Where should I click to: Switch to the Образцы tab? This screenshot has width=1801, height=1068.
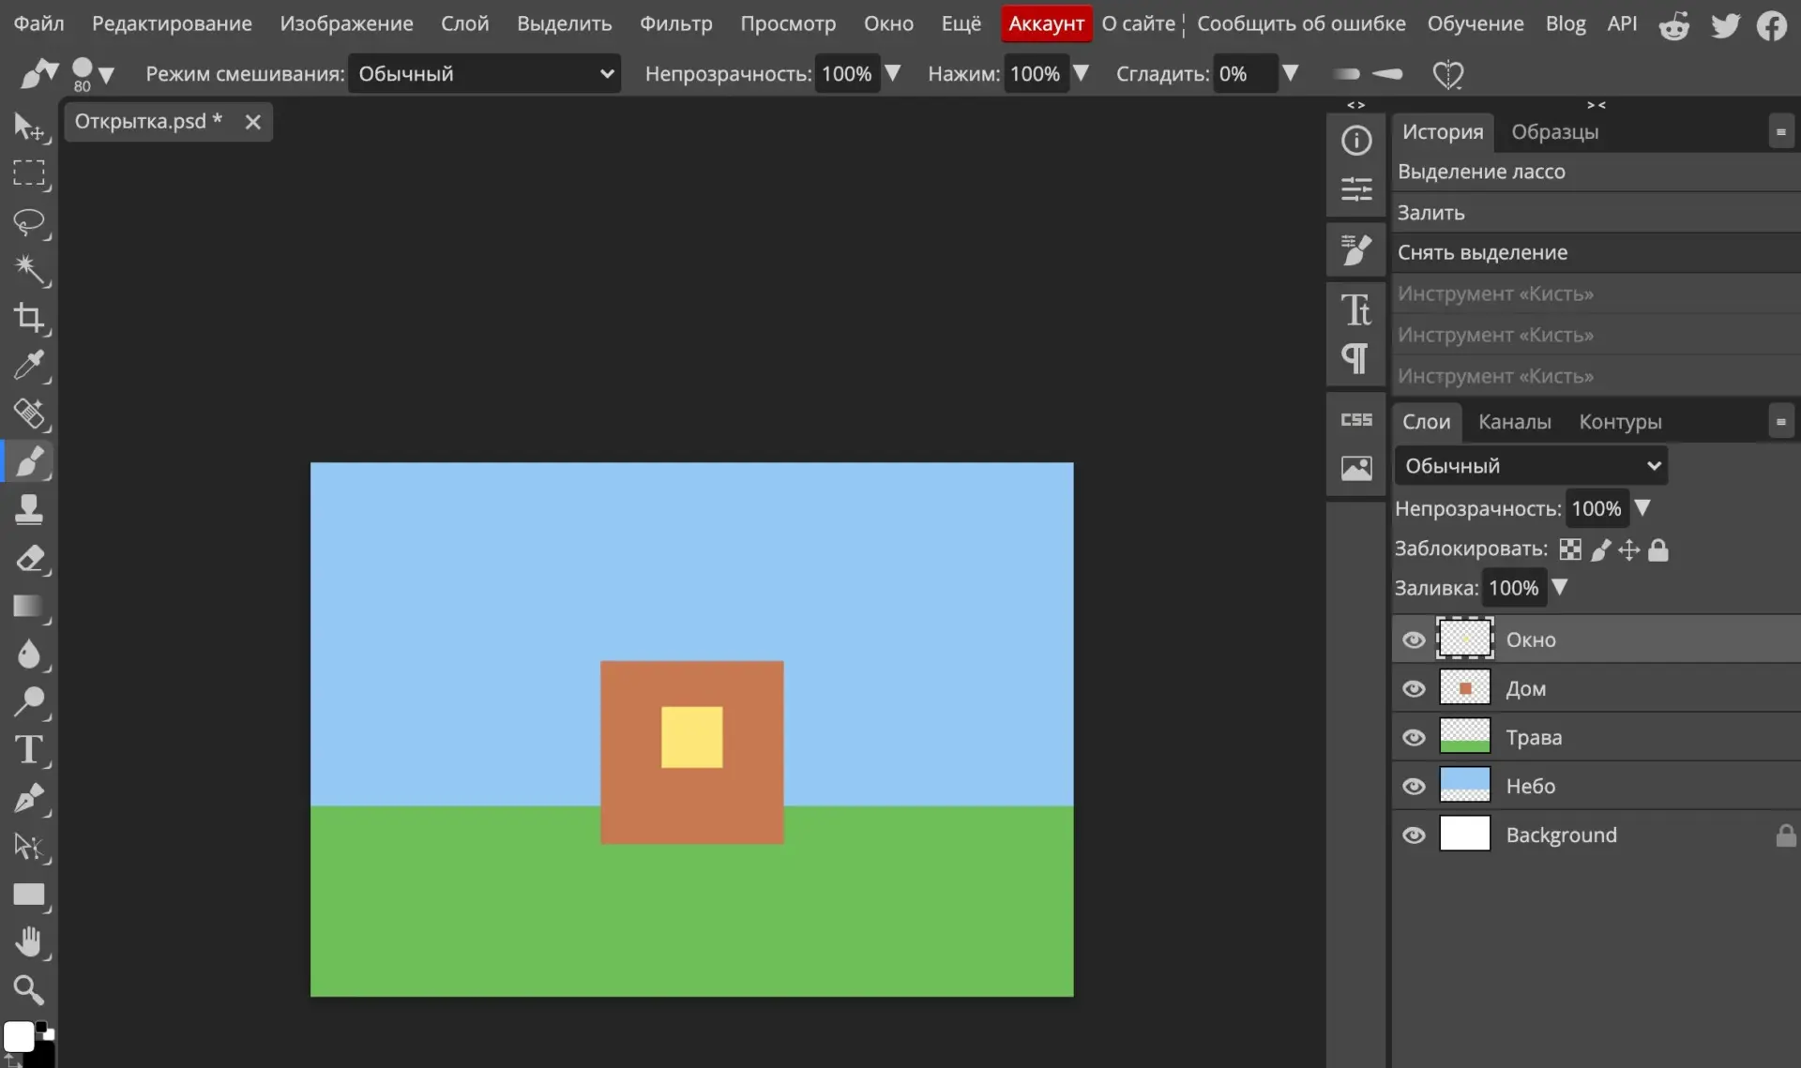tap(1554, 132)
